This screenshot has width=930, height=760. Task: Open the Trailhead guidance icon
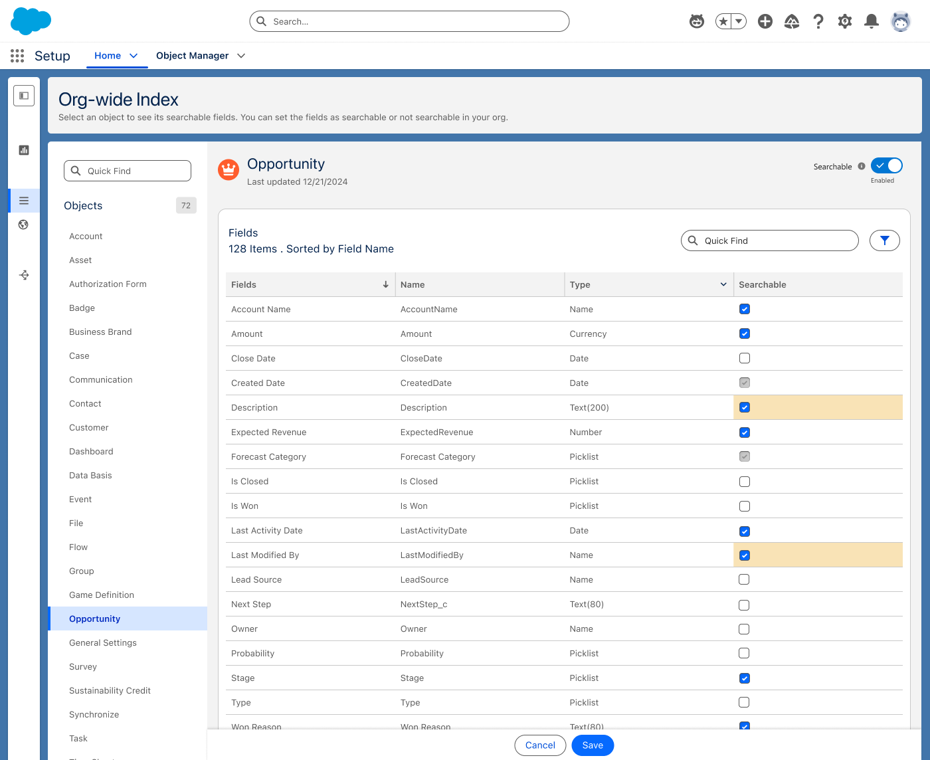tap(791, 21)
